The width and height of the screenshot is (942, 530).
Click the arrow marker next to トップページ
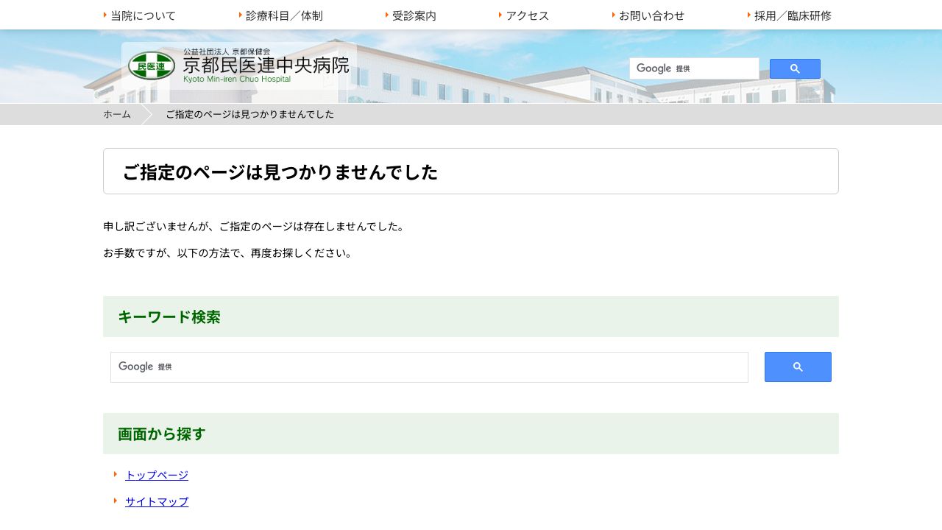(116, 475)
